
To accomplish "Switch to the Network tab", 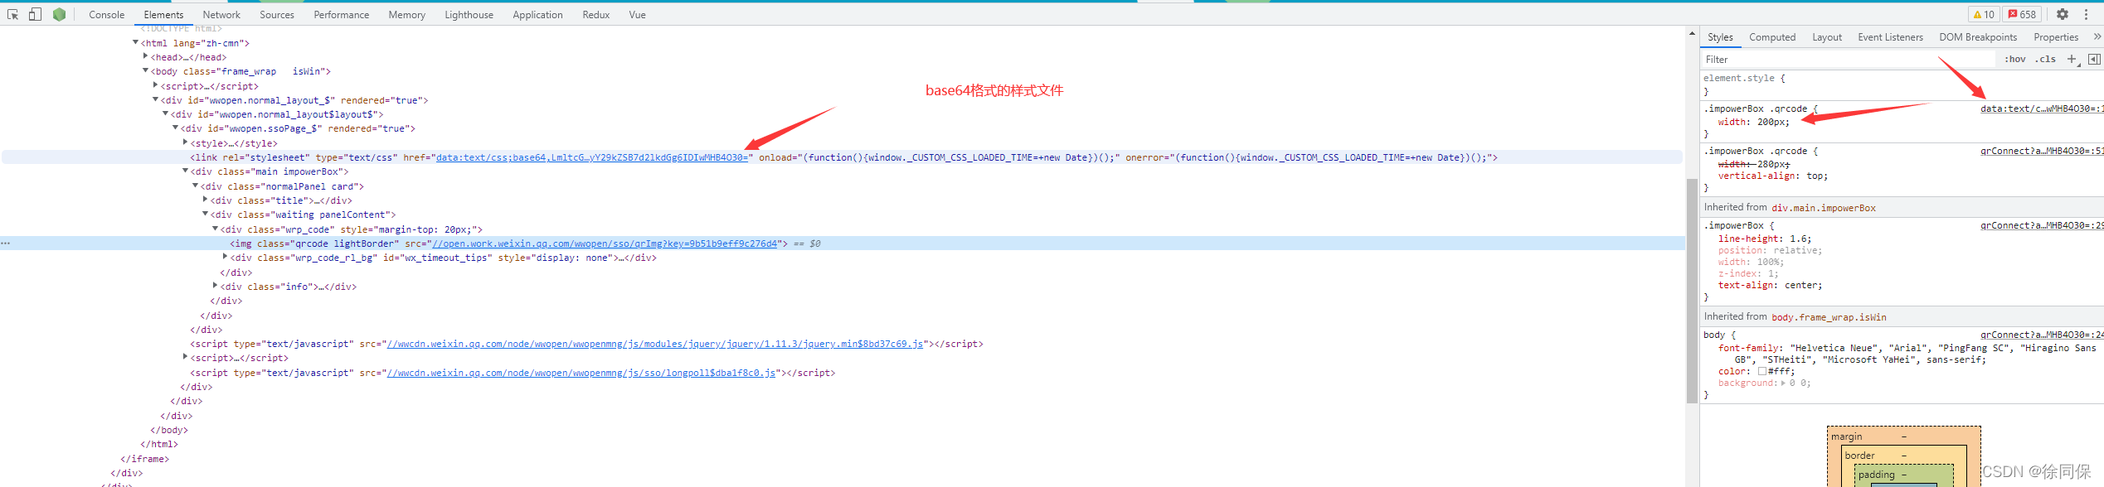I will (x=221, y=15).
